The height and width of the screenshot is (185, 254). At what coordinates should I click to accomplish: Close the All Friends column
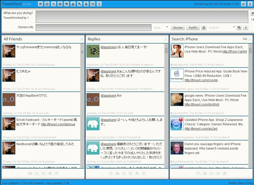click(82, 39)
